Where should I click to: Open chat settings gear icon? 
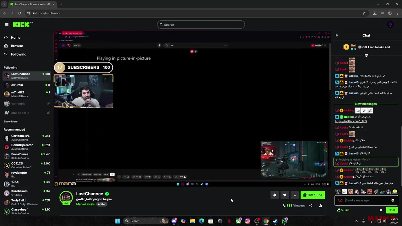(381, 210)
